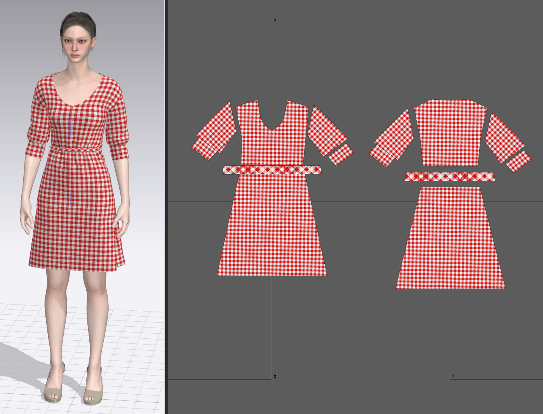Screen dimensions: 543x414
Task: Click the avatar's hair in the 3D view
Action: point(77,21)
